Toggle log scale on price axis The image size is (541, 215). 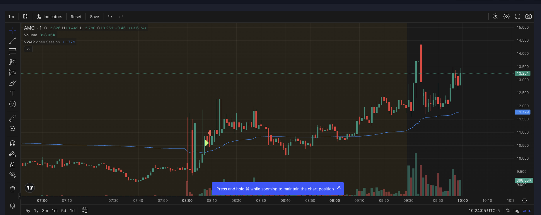pyautogui.click(x=516, y=211)
